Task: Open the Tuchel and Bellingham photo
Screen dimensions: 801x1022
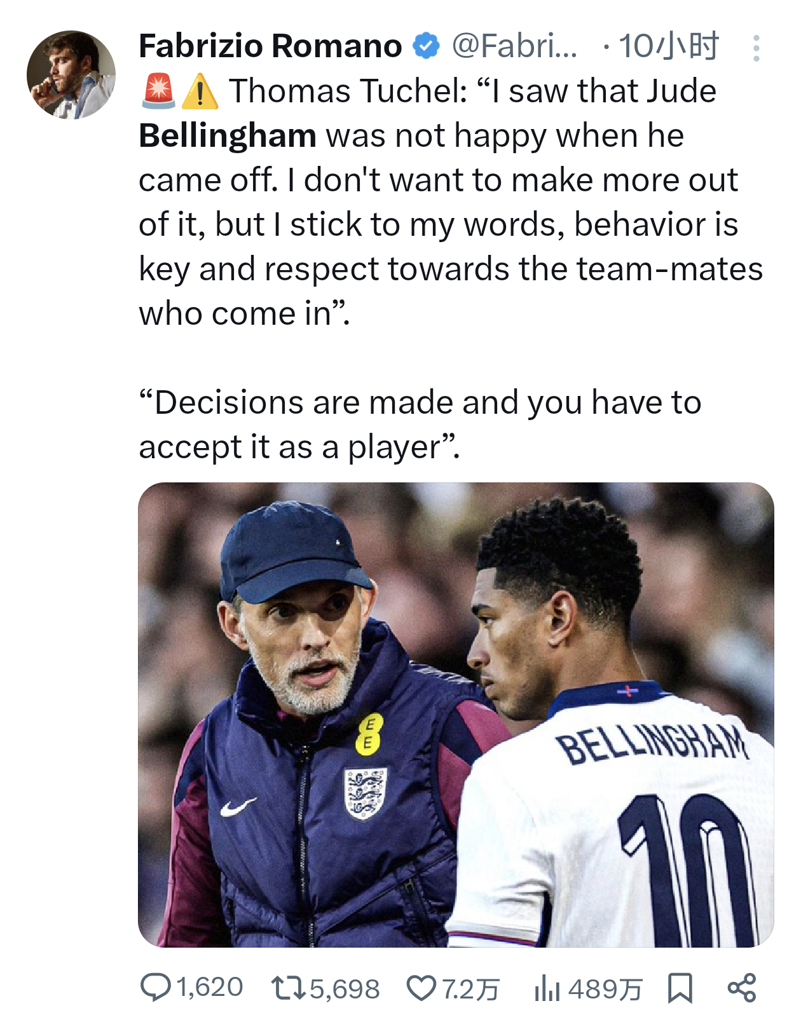Action: pos(456,714)
